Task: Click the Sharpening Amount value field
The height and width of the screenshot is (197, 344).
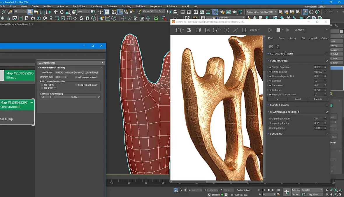Action: (x=318, y=119)
